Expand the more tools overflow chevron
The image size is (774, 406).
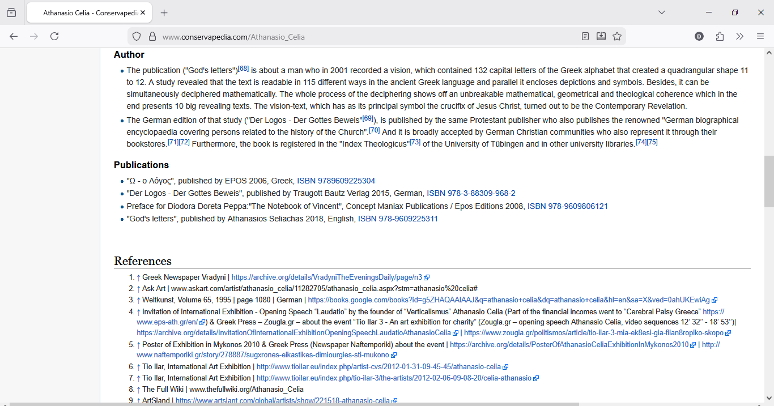tap(739, 36)
